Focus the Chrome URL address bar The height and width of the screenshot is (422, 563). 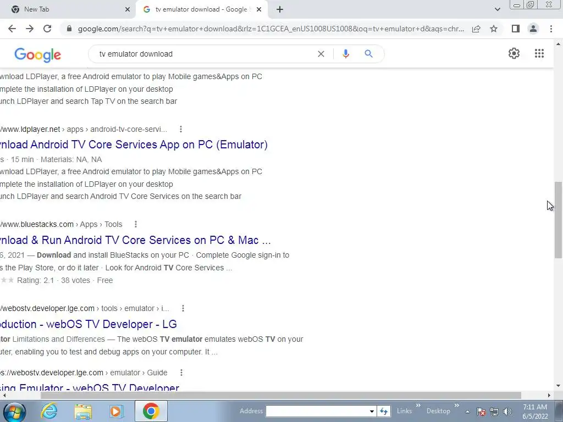(271, 29)
